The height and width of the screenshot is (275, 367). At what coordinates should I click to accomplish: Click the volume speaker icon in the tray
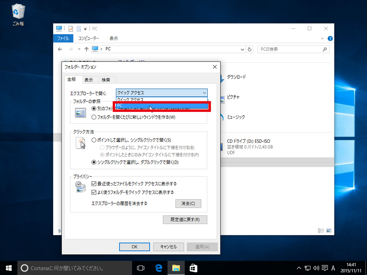[316, 268]
